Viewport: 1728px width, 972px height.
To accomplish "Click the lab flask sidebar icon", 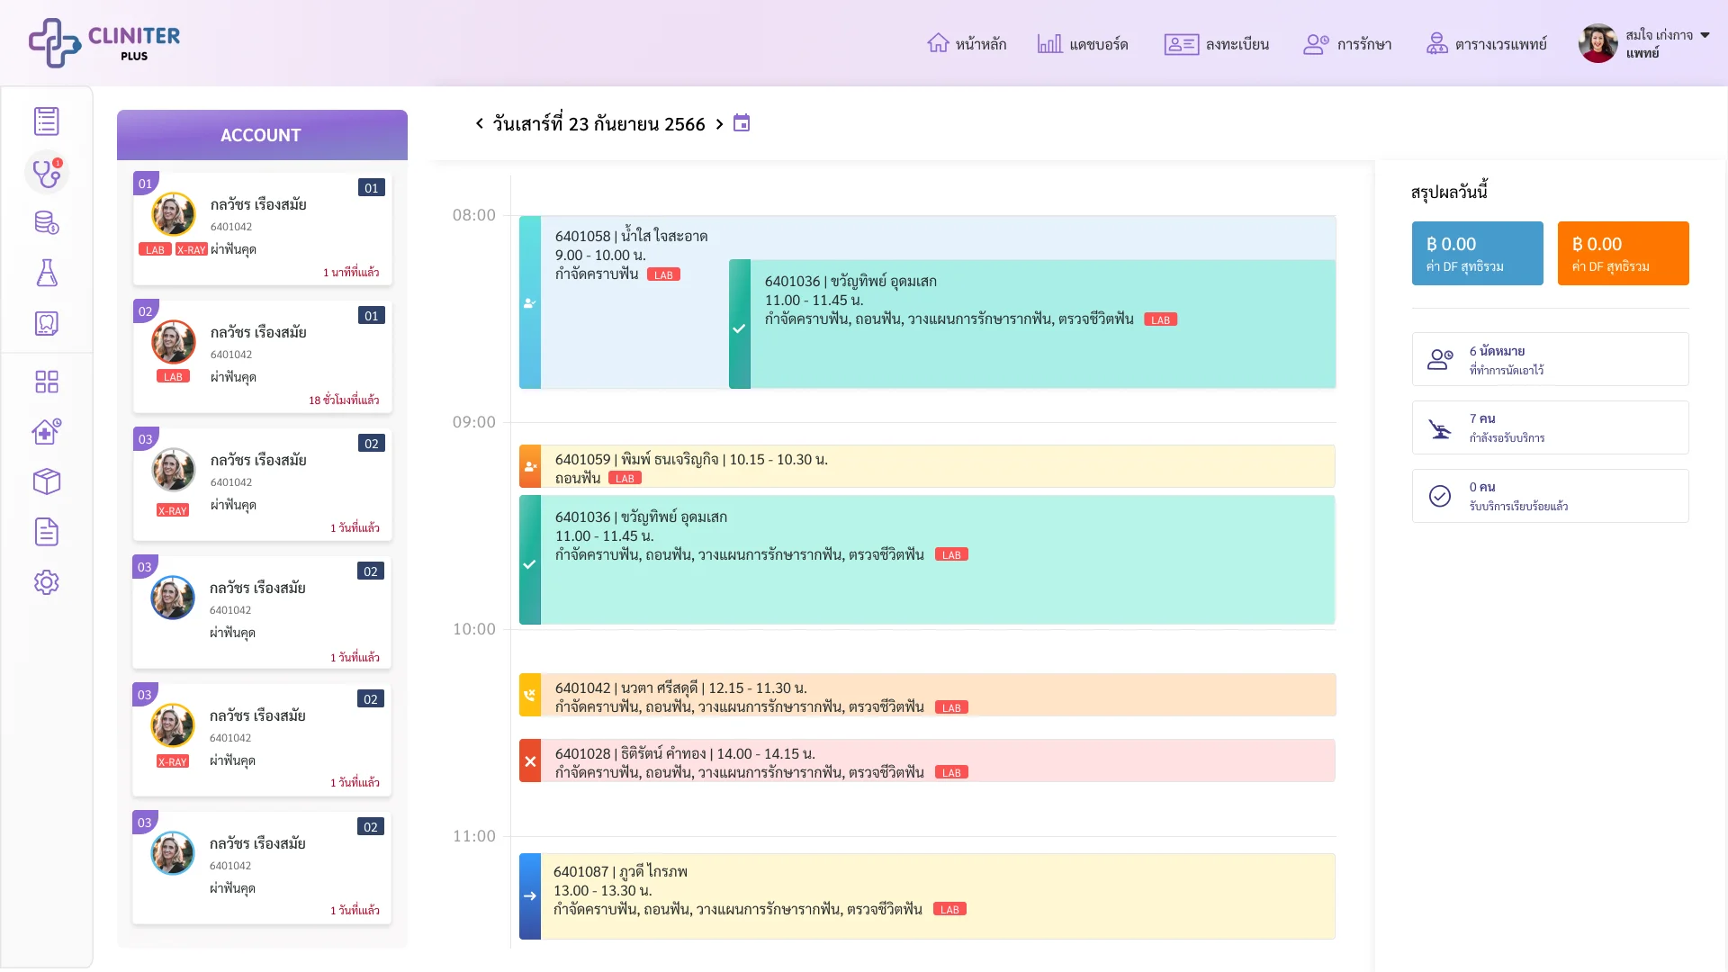I will point(47,273).
